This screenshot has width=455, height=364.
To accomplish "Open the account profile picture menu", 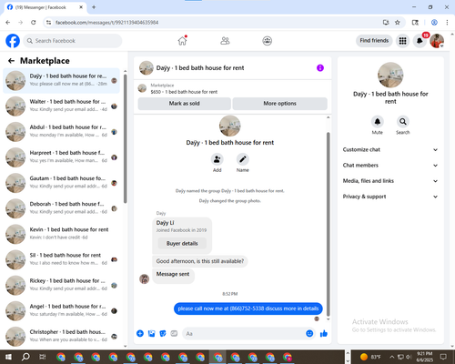I will click(x=437, y=41).
